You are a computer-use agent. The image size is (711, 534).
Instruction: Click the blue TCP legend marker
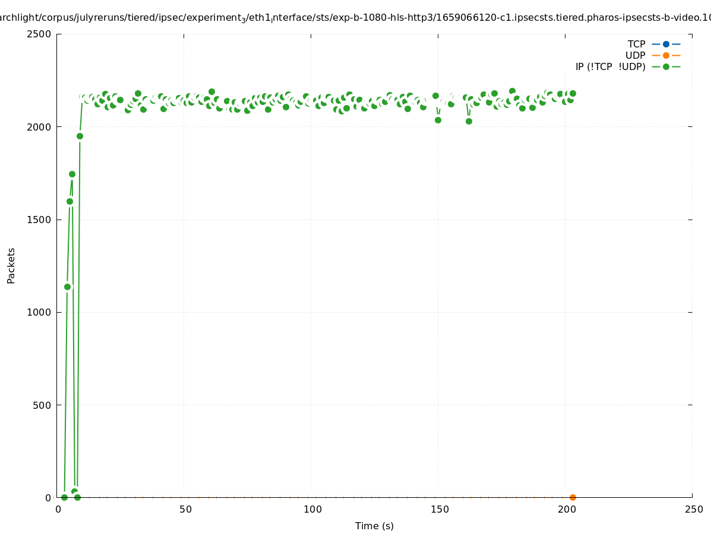666,44
